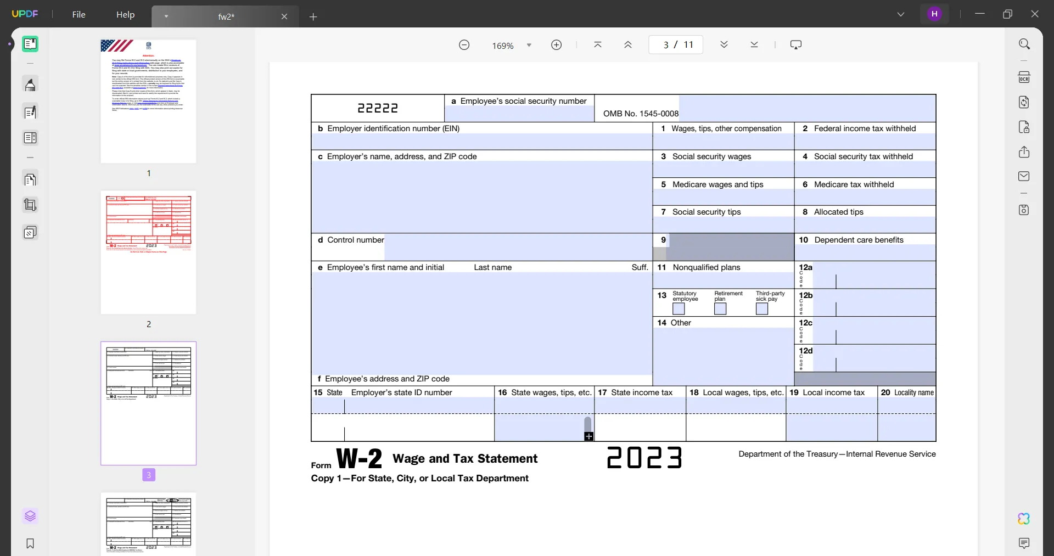Open the File menu
The width and height of the screenshot is (1054, 556).
79,15
